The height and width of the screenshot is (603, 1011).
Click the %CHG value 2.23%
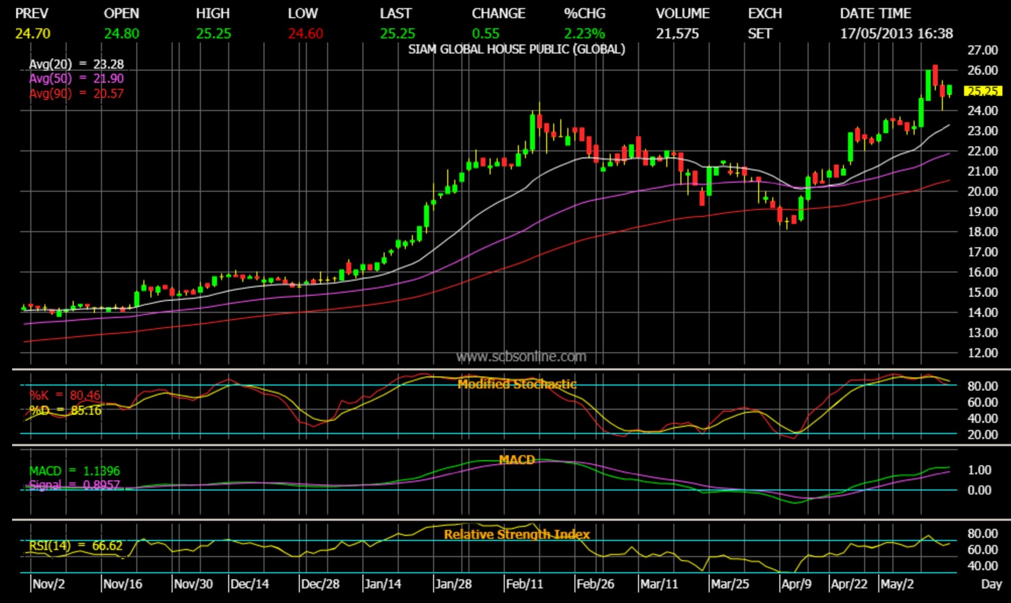pos(584,34)
